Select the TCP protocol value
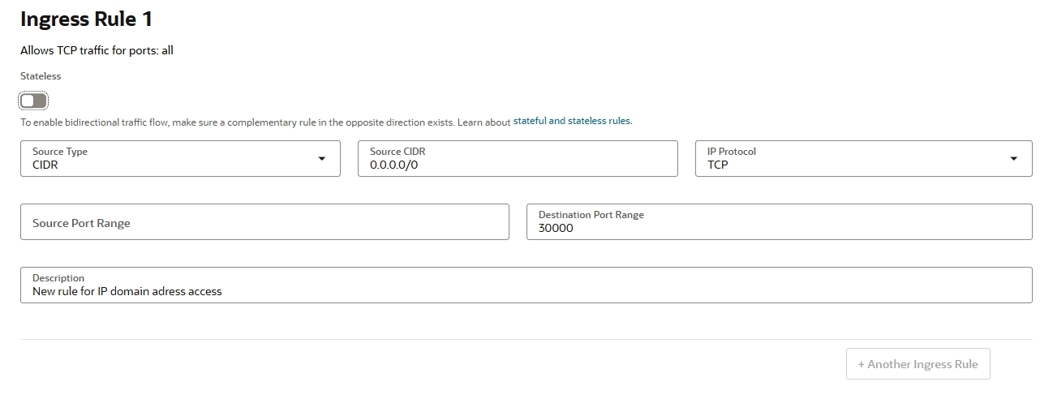Image resolution: width=1053 pixels, height=399 pixels. coord(718,165)
